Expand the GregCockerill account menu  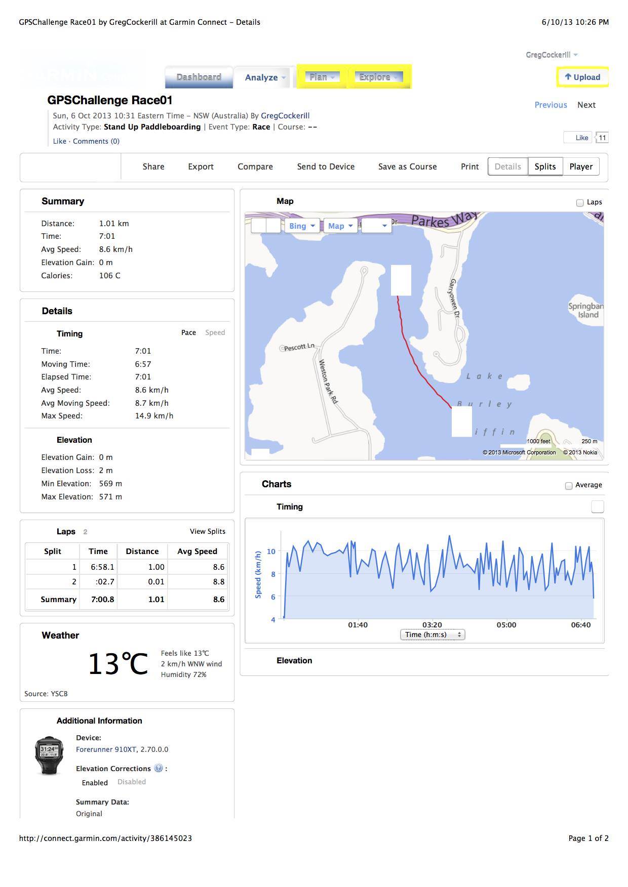tap(551, 55)
